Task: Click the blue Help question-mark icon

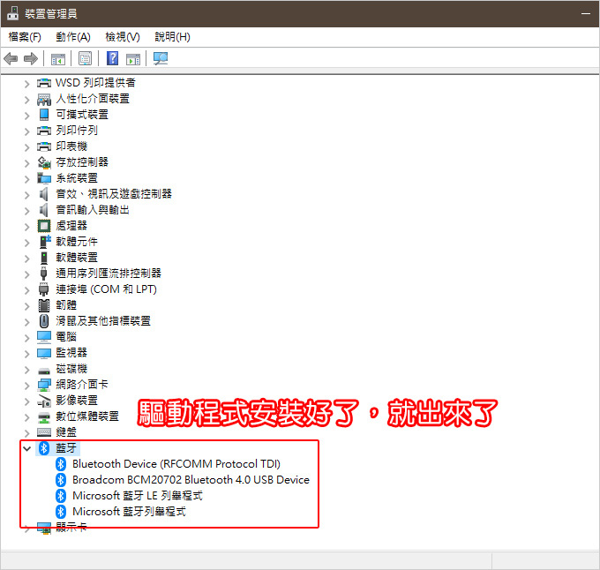Action: [x=112, y=58]
